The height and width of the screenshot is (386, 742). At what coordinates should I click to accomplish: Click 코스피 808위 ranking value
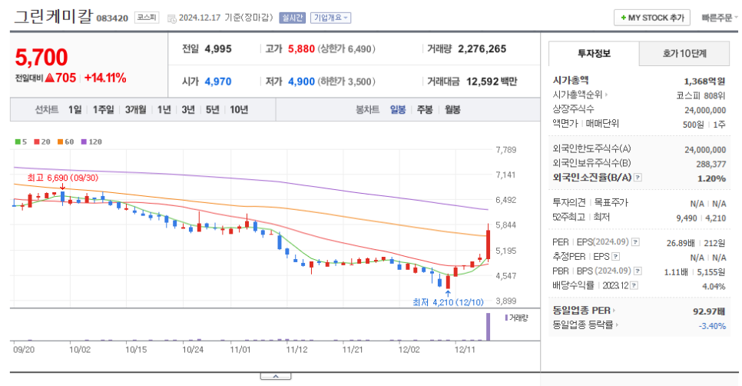701,95
